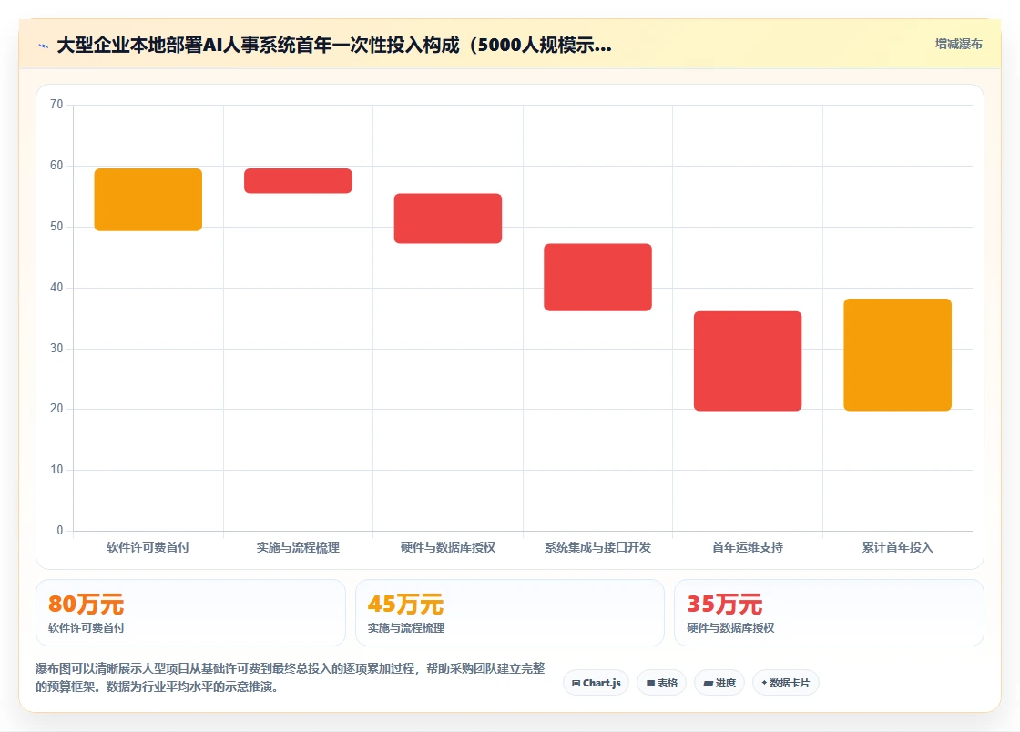Click the diamond icon in the 数据卡片 tag
The height and width of the screenshot is (732, 1020).
(x=764, y=683)
